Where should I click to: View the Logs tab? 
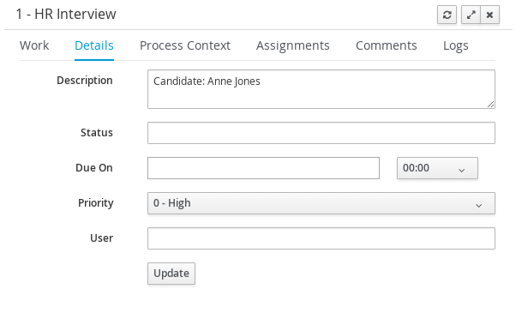pyautogui.click(x=456, y=45)
